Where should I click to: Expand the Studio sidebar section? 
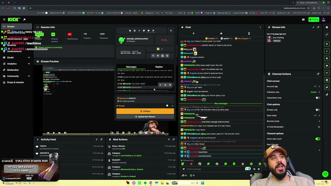(x=17, y=57)
